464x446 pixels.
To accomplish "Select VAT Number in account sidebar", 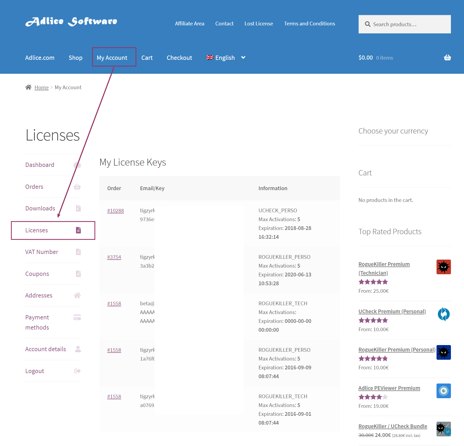I will click(x=42, y=252).
